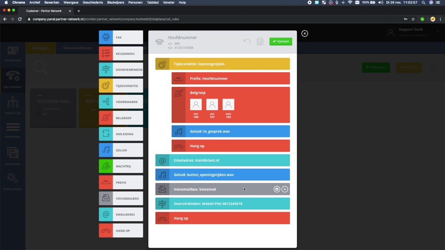The width and height of the screenshot is (445, 250).
Task: Click the Opslaan save button
Action: tap(281, 41)
